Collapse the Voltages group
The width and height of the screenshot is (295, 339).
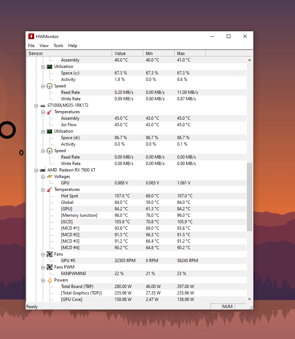(43, 177)
